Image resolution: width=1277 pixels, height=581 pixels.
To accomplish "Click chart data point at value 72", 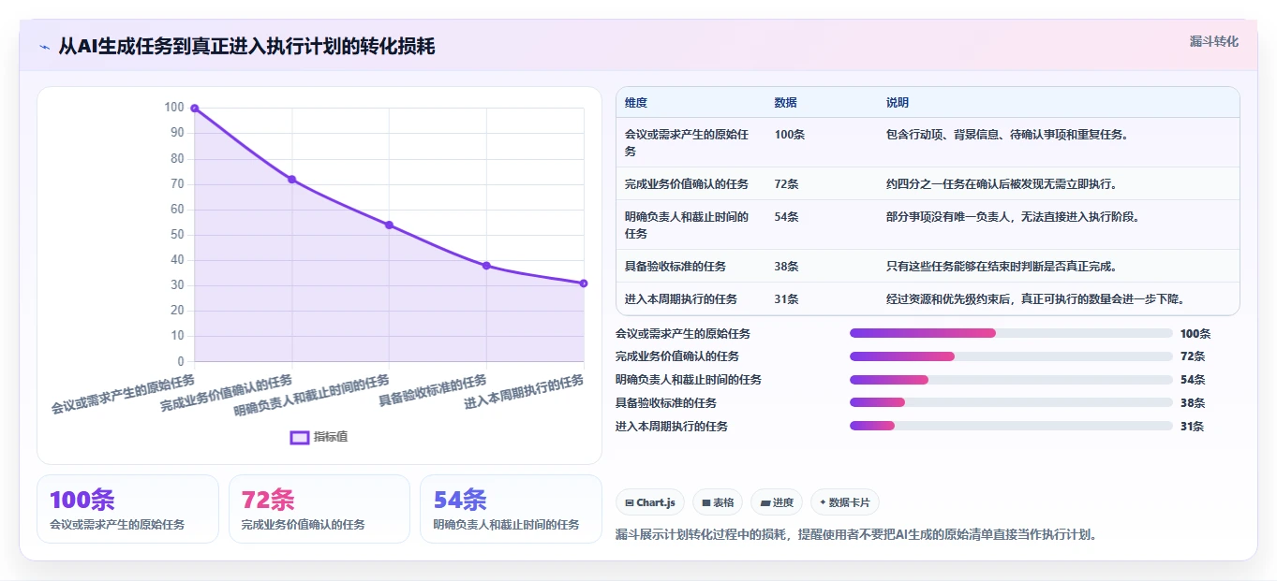I will [291, 180].
